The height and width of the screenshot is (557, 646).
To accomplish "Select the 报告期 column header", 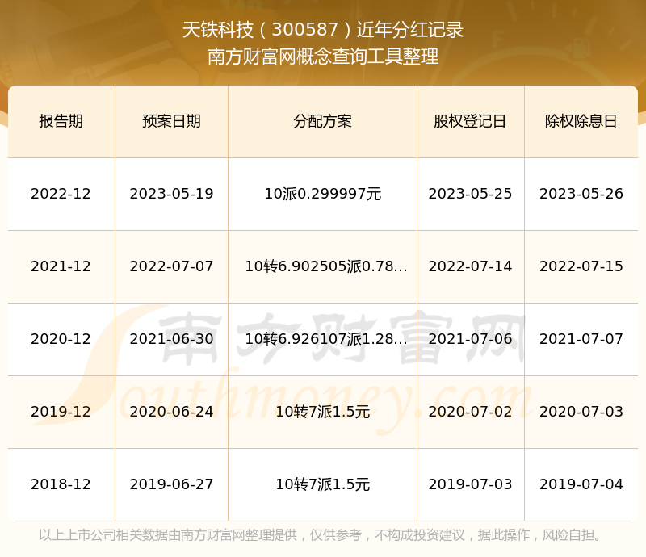I will pos(61,121).
